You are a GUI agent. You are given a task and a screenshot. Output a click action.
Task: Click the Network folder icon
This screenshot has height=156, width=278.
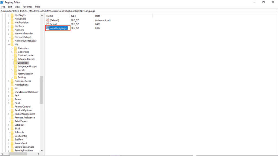[x=12, y=30]
